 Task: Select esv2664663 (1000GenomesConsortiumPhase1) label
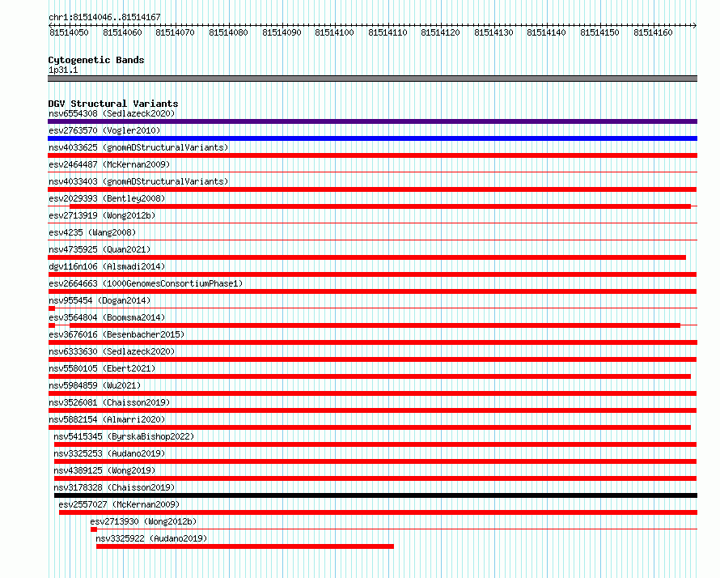click(x=146, y=283)
